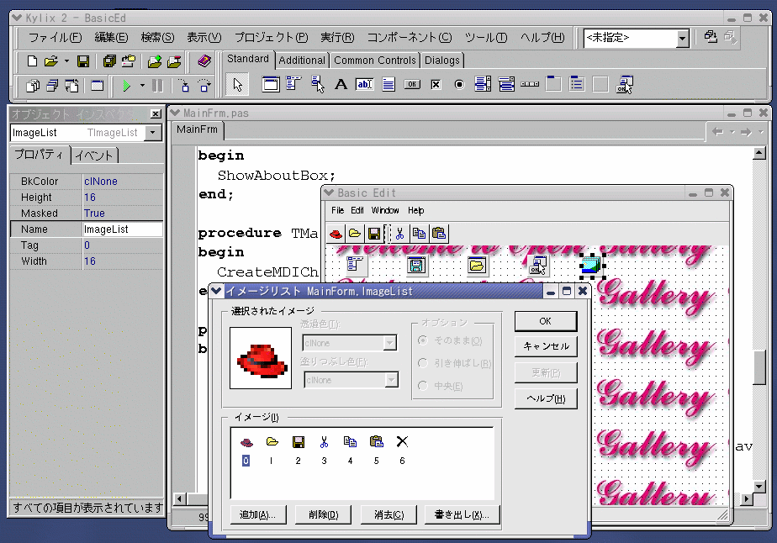This screenshot has width=777, height=543.
Task: Click the New item toolbar icon
Action: pos(32,61)
